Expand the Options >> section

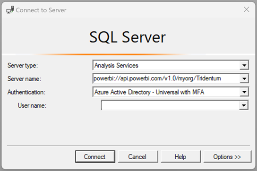[227, 156]
